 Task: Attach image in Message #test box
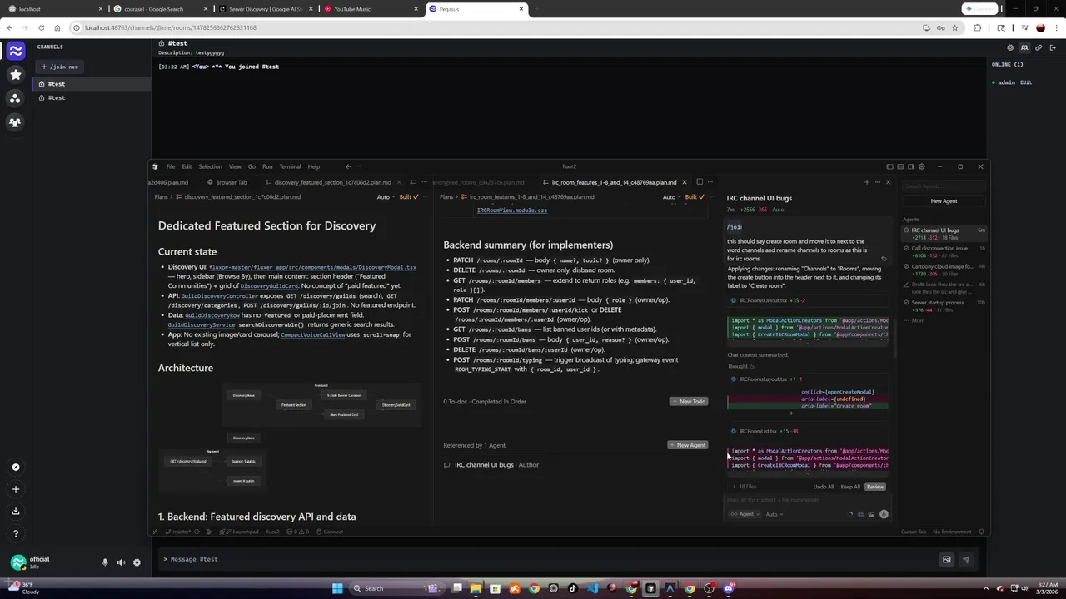[946, 559]
